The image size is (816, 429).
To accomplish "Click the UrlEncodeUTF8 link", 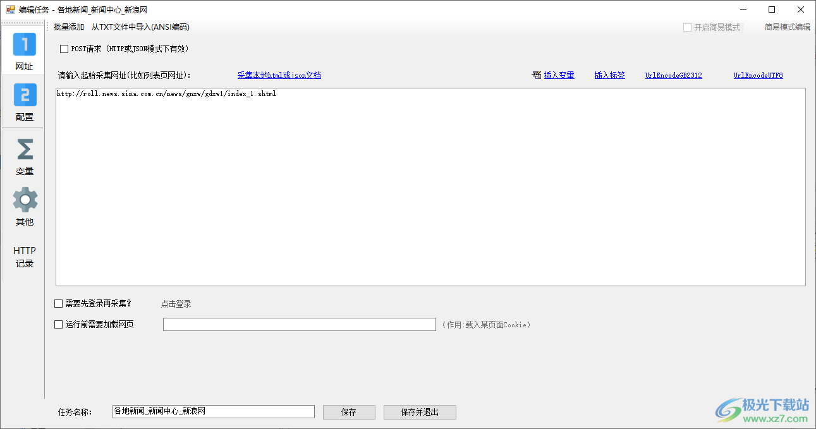I will (758, 75).
